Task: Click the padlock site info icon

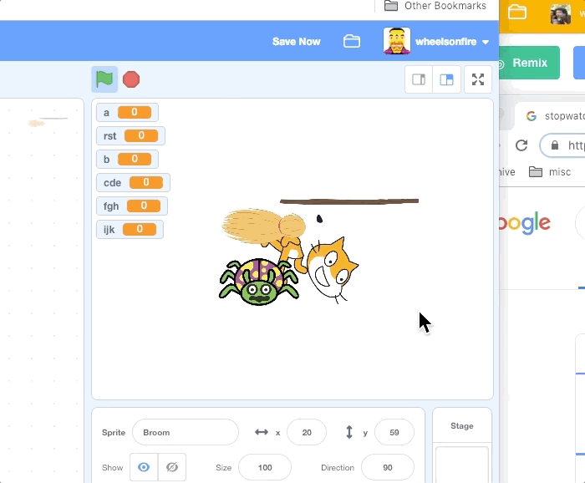Action: pyautogui.click(x=555, y=145)
